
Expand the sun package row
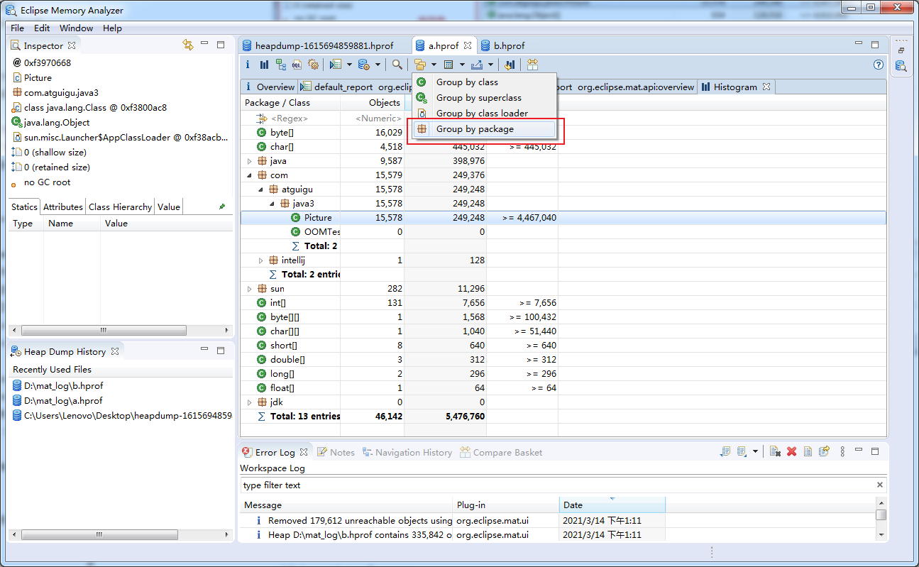coord(249,289)
